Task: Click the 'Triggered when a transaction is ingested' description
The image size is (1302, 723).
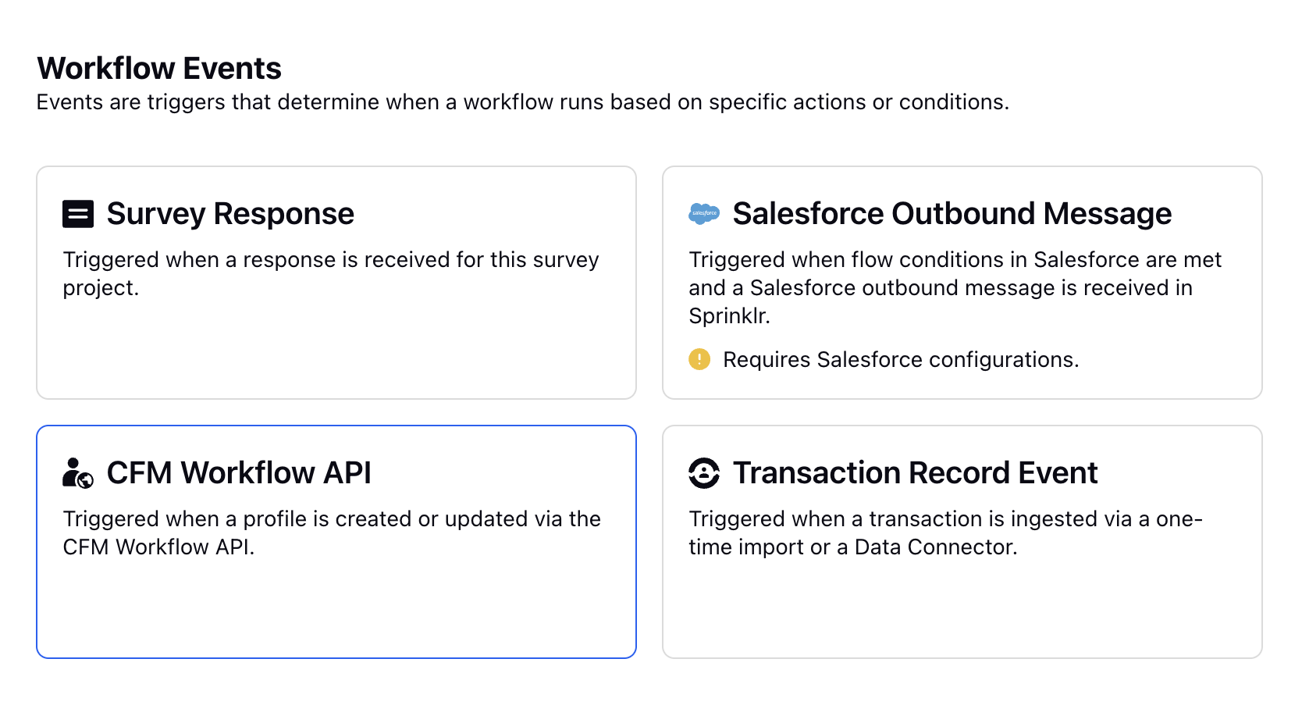Action: tap(945, 533)
